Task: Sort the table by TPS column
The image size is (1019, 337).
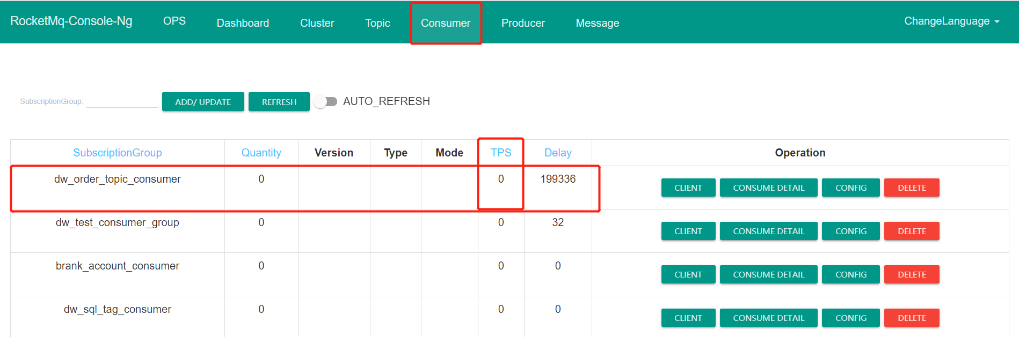Action: click(x=500, y=153)
